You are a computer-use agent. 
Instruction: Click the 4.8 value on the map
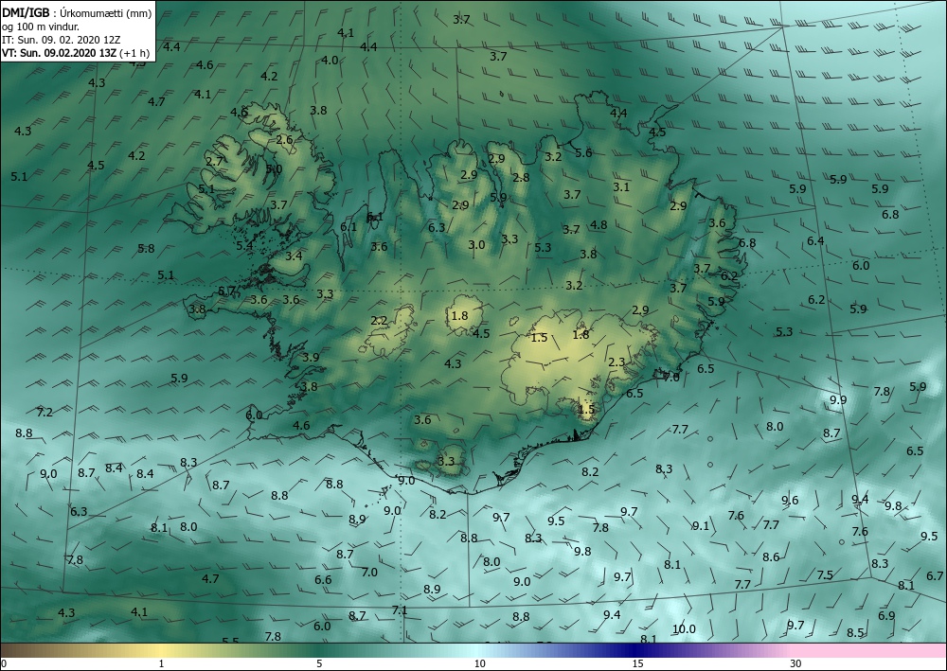599,224
